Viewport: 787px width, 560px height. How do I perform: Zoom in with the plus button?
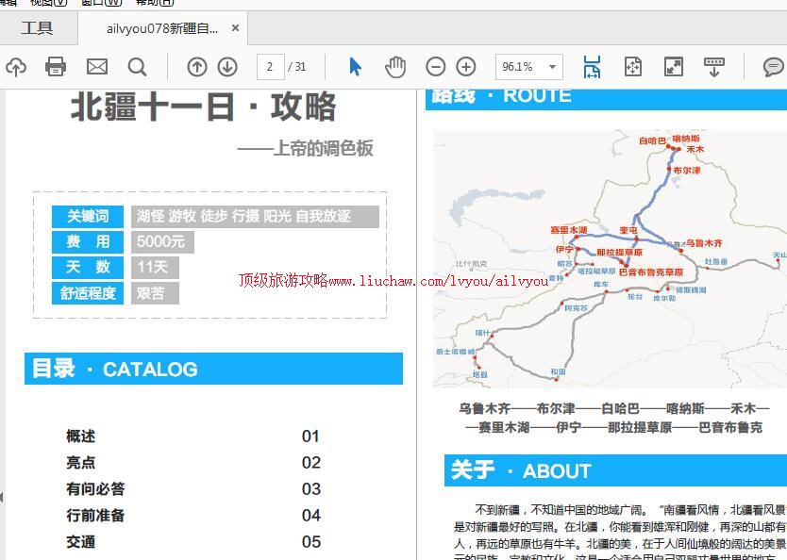pos(465,67)
